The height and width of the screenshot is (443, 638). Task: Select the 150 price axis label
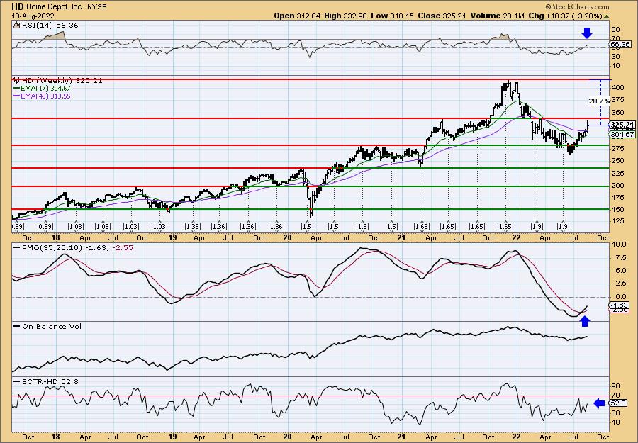tap(617, 210)
